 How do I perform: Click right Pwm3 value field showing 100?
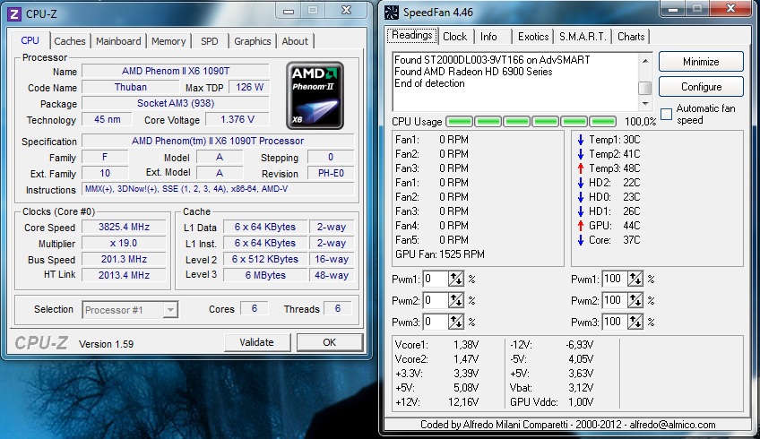[615, 322]
